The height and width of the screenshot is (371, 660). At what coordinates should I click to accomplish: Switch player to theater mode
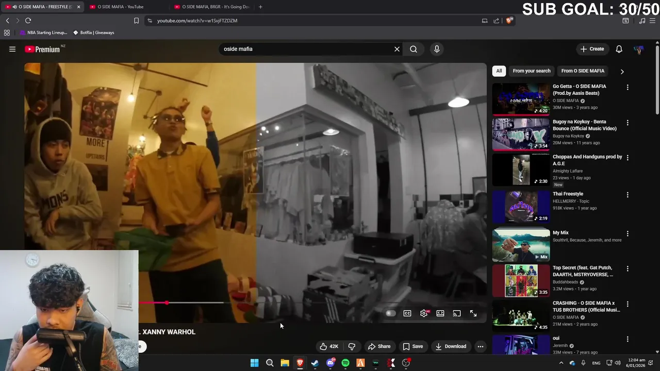pyautogui.click(x=440, y=313)
